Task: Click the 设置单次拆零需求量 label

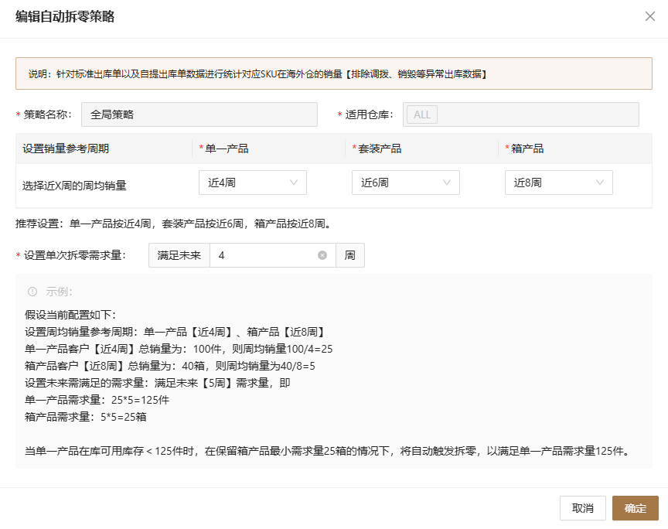Action: pyautogui.click(x=74, y=255)
